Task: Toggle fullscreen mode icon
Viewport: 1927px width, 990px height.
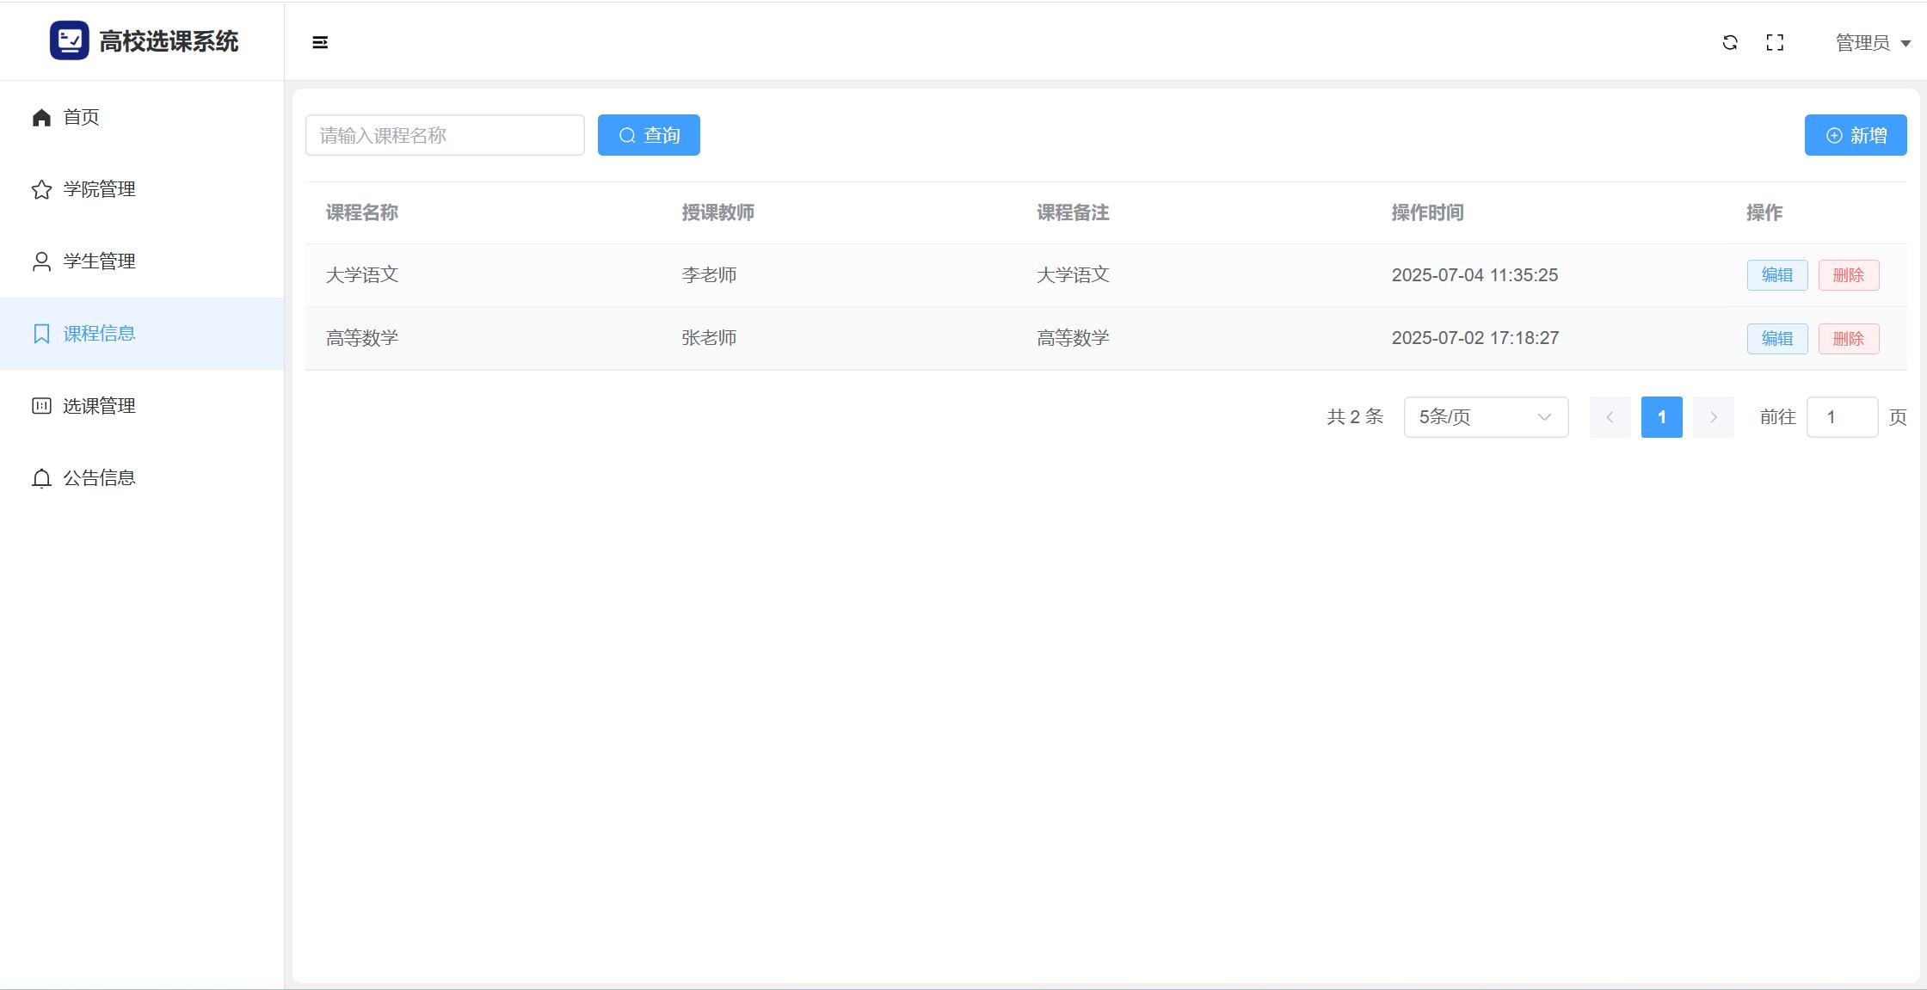Action: [1775, 42]
